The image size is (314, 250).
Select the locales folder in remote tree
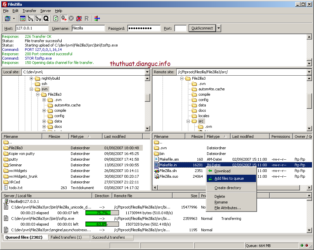(x=204, y=116)
